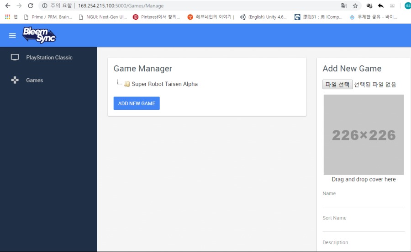The image size is (411, 252).
Task: Open the PlayStation Classic sidebar item
Action: tap(48, 57)
